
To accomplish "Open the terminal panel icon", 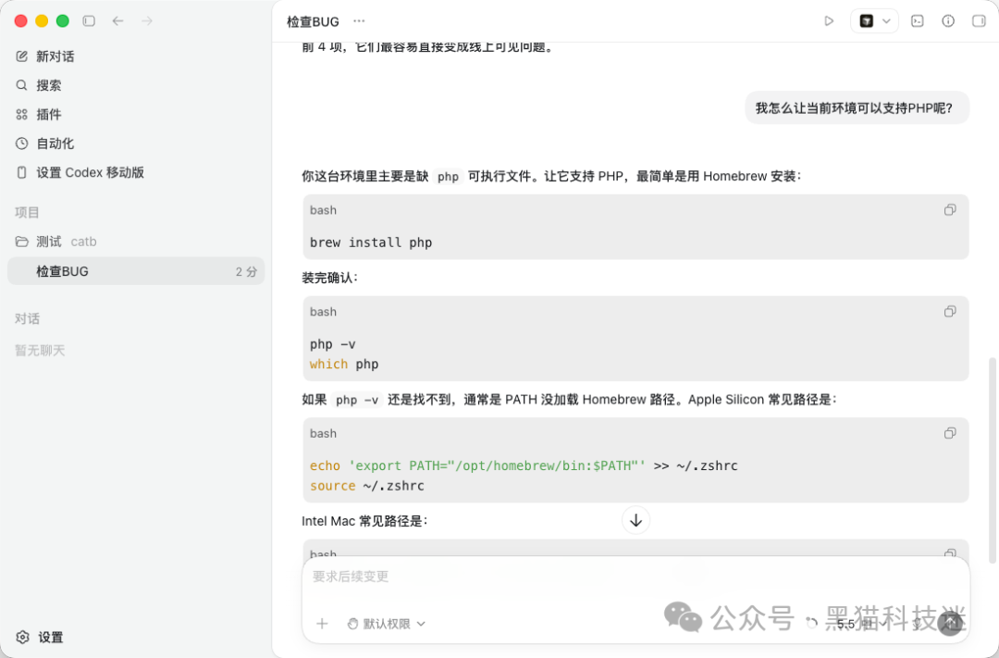I will pyautogui.click(x=918, y=21).
